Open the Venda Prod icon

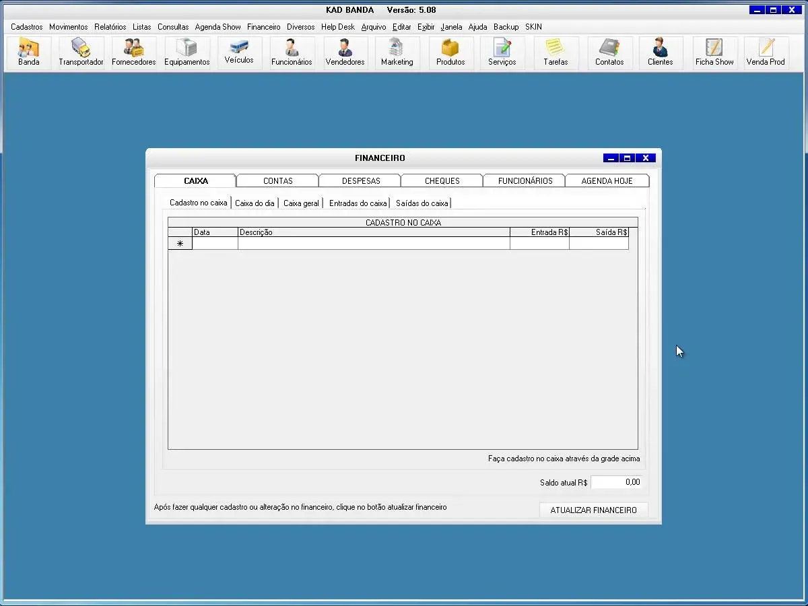[766, 53]
